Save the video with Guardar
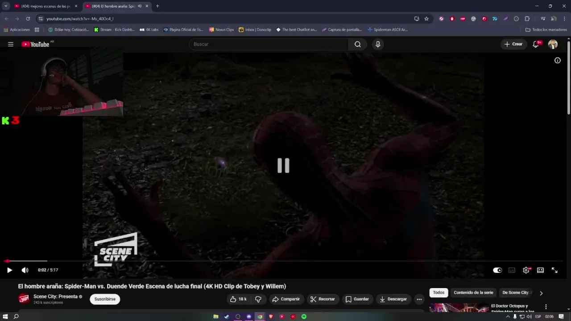 click(x=357, y=299)
